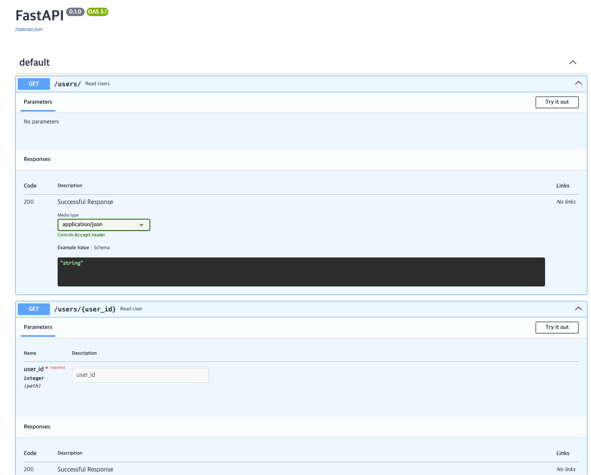Viewport: 591px width, 475px height.
Task: Open the /openapi.json link
Action: tap(29, 29)
